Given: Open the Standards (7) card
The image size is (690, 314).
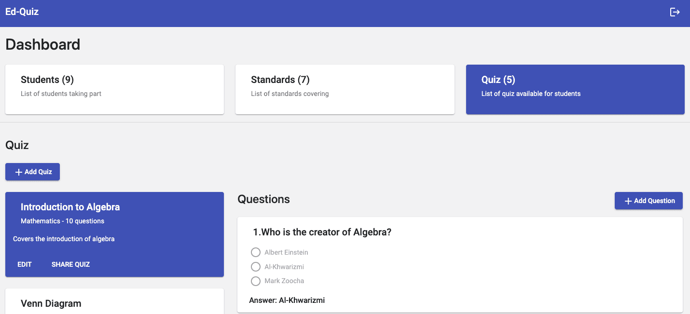Looking at the screenshot, I should 345,89.
